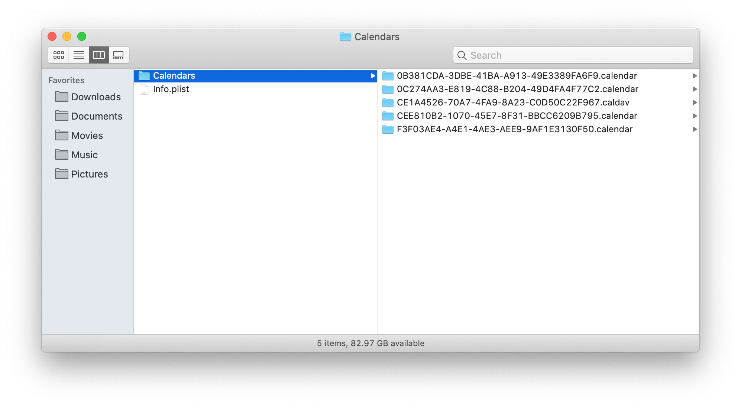Image resolution: width=741 pixels, height=407 pixels.
Task: Click the CE1A4526 caldav folder icon
Action: [x=388, y=102]
